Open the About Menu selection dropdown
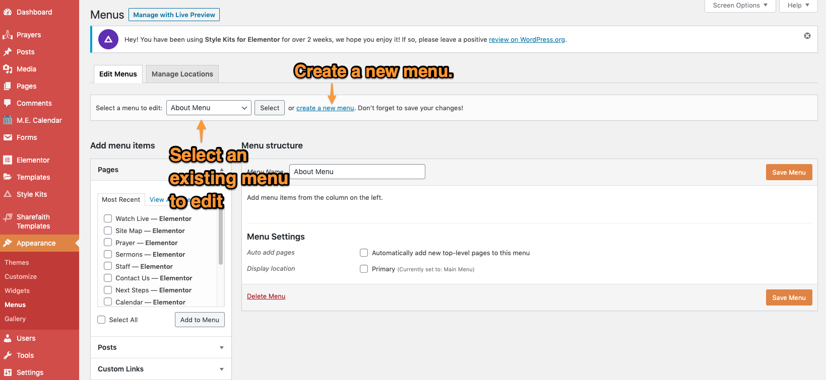 click(209, 108)
